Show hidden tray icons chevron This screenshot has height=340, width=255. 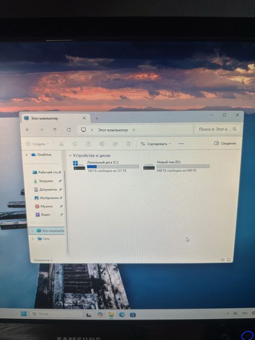pyautogui.click(x=228, y=314)
